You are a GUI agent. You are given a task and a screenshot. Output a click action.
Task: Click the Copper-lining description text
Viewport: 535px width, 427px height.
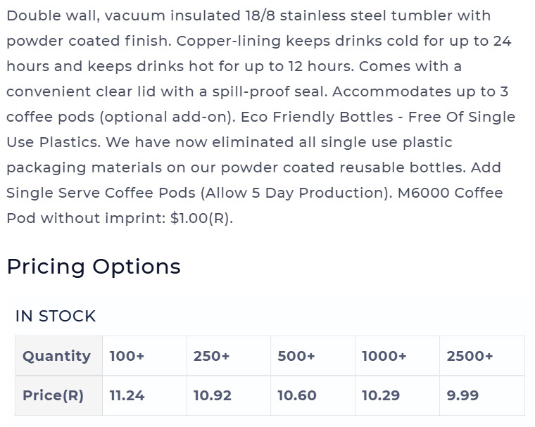pos(229,42)
